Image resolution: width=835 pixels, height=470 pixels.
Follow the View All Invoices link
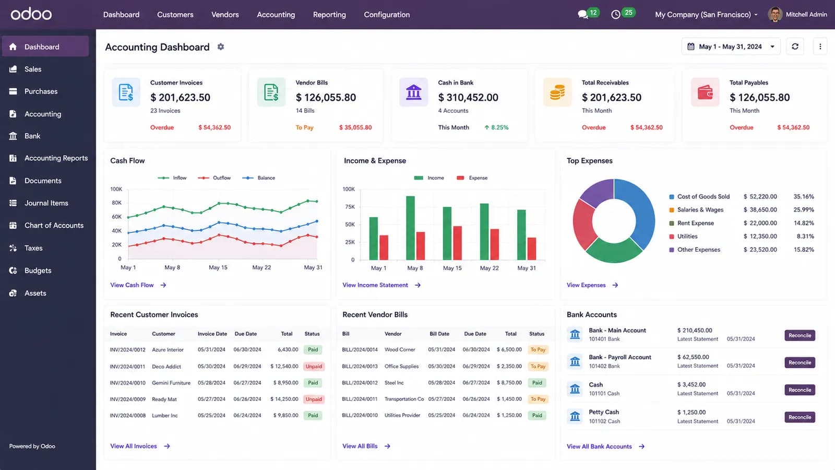(140, 446)
